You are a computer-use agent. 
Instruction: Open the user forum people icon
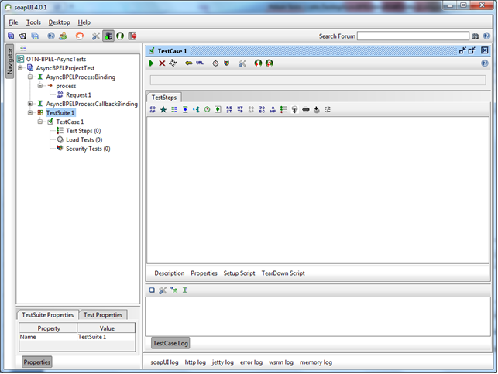[x=63, y=36]
